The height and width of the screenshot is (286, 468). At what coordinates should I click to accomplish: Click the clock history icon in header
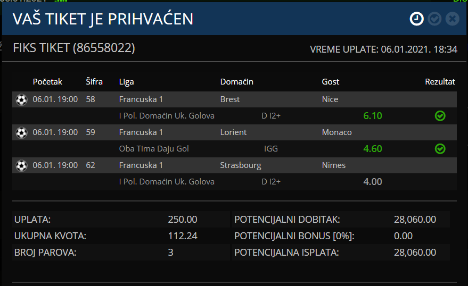(416, 19)
